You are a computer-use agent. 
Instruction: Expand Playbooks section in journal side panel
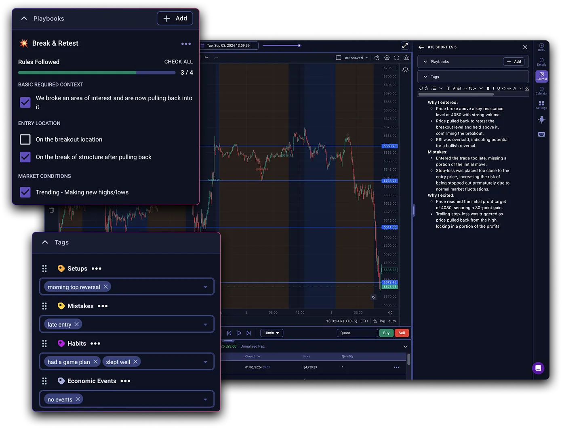click(x=425, y=62)
